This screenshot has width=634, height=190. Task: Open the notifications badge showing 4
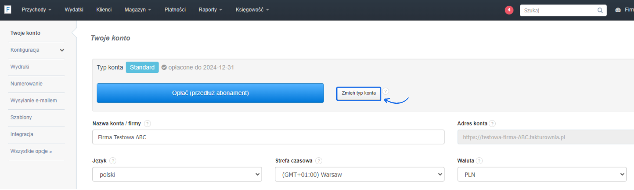(509, 10)
